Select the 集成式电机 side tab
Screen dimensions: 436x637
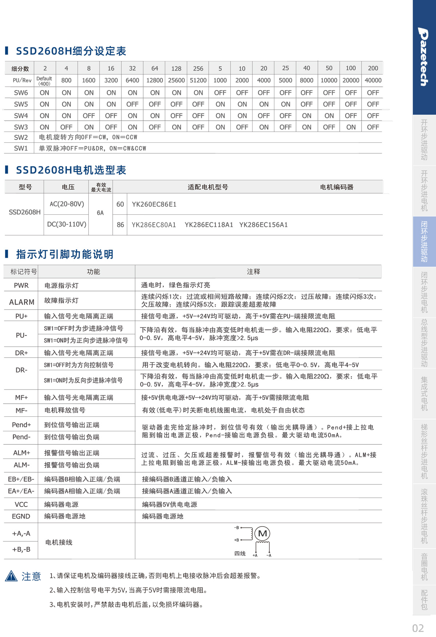click(x=424, y=394)
